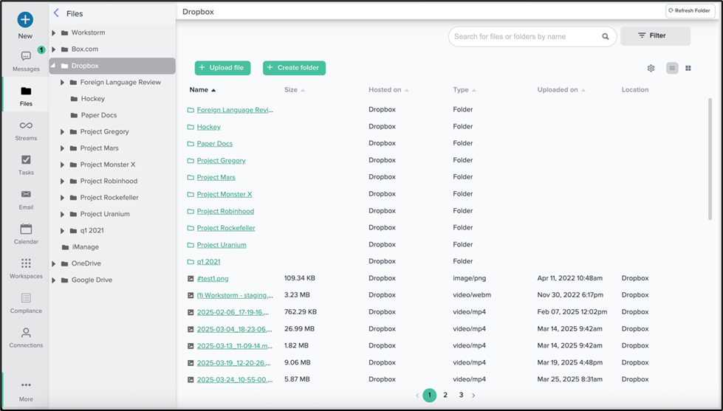Go to page 3

click(x=461, y=395)
